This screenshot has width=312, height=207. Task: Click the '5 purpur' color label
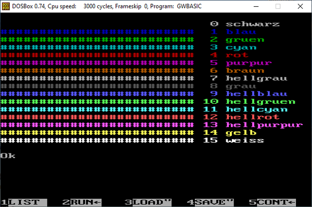(x=241, y=63)
